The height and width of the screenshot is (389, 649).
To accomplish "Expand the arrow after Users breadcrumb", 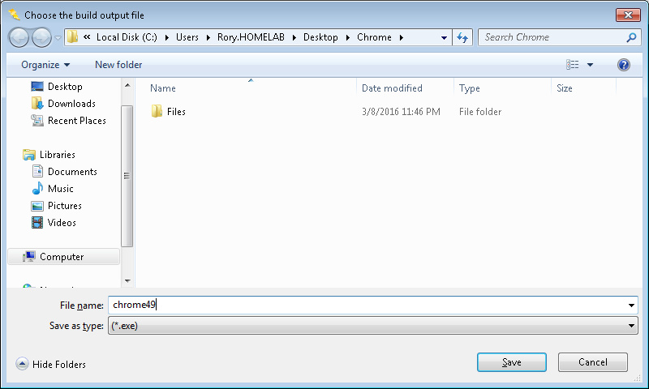I will 208,37.
